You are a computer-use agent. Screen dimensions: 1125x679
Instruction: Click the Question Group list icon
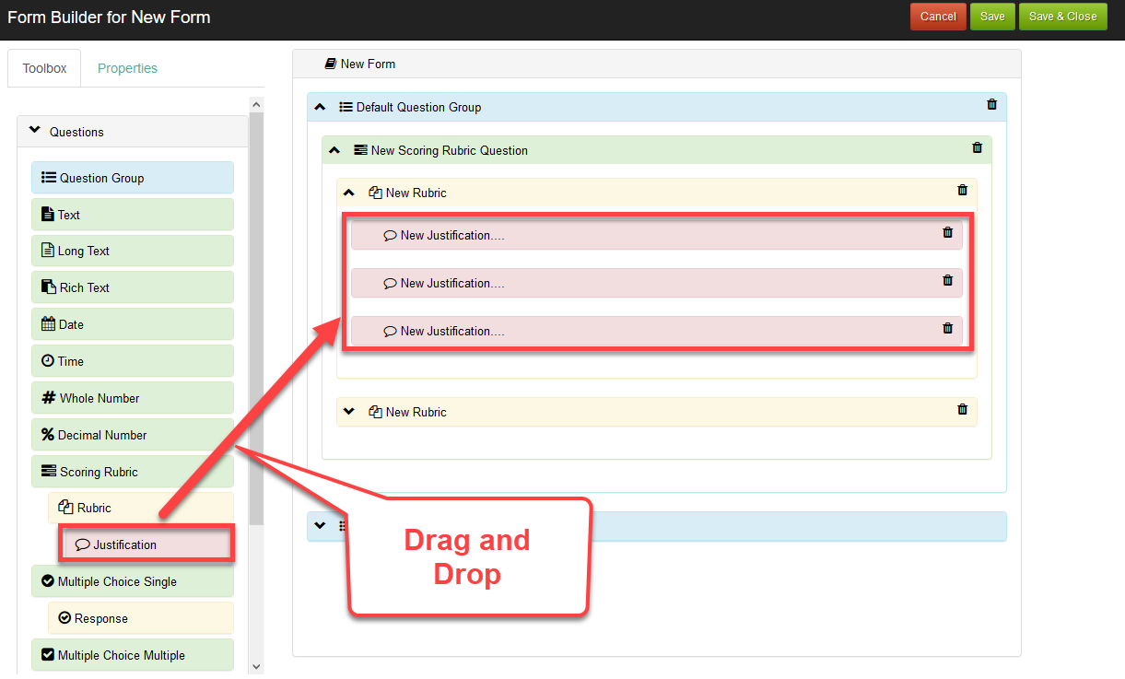(x=49, y=178)
